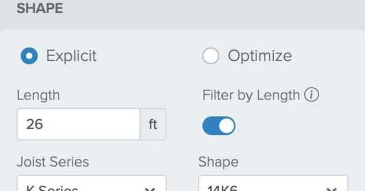
Task: Focus the Length input field
Action: [x=78, y=124]
